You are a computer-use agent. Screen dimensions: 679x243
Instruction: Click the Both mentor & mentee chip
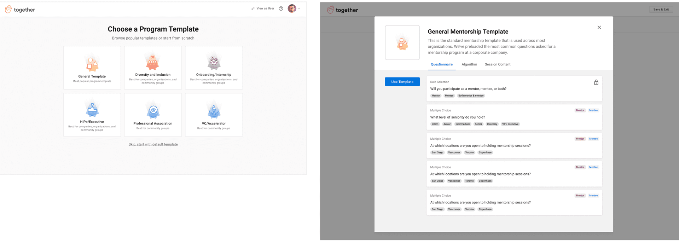tap(471, 96)
